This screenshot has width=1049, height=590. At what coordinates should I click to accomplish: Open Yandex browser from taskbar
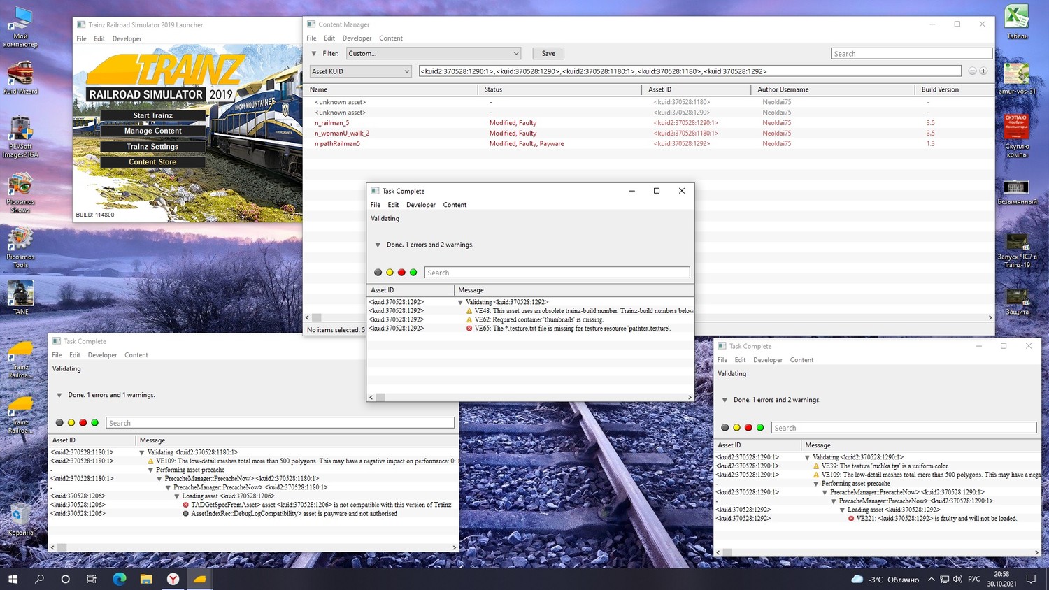(173, 579)
